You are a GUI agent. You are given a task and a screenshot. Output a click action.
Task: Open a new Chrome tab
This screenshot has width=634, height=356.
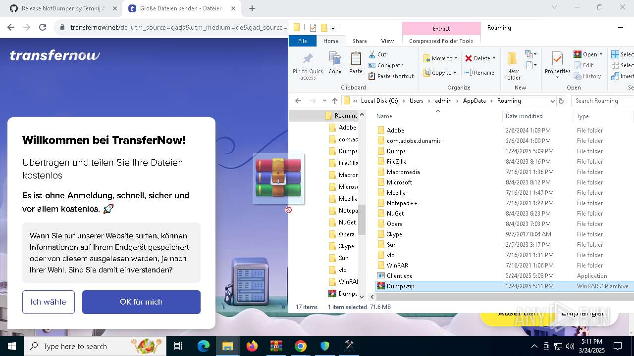252,8
